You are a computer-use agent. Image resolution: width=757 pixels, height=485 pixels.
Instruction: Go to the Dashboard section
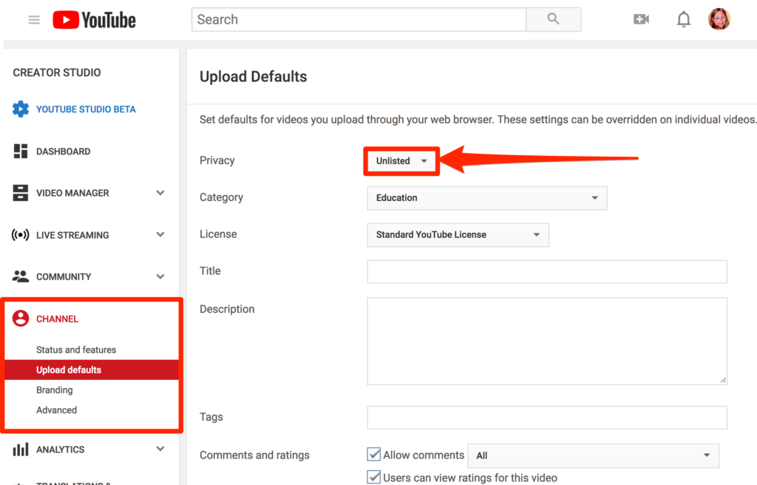pyautogui.click(x=64, y=152)
